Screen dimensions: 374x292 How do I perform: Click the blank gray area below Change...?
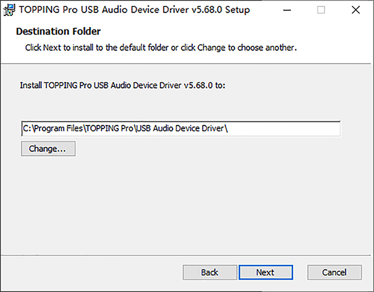pos(186,205)
